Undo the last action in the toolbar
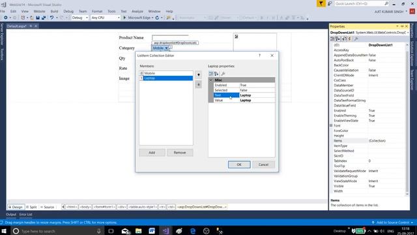 [51, 18]
